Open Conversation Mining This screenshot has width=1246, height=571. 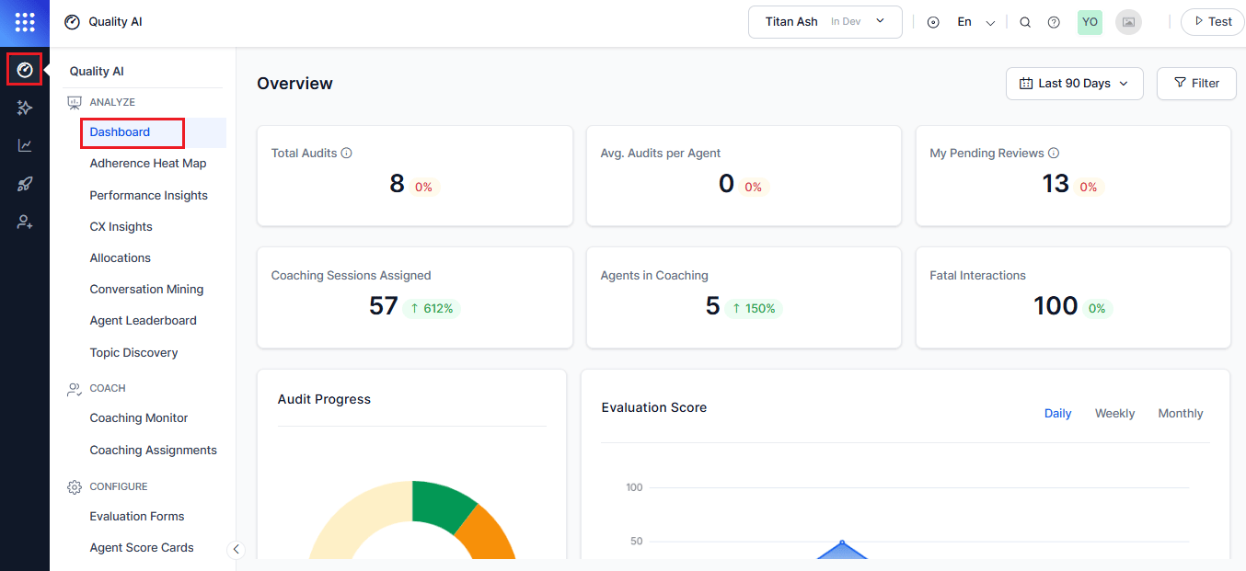point(146,290)
